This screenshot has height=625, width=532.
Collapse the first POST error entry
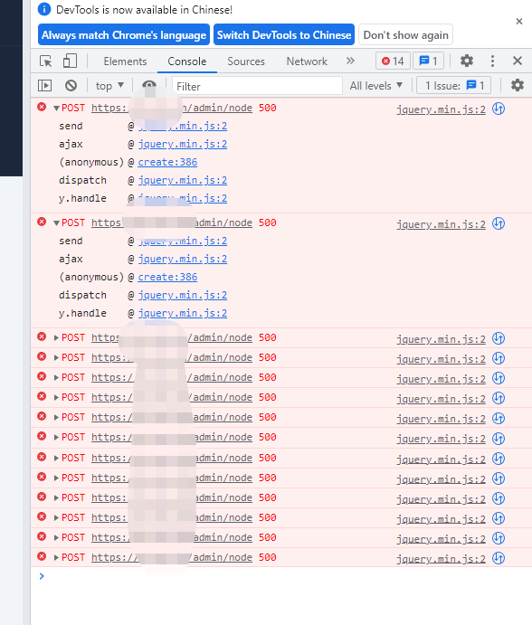point(57,109)
